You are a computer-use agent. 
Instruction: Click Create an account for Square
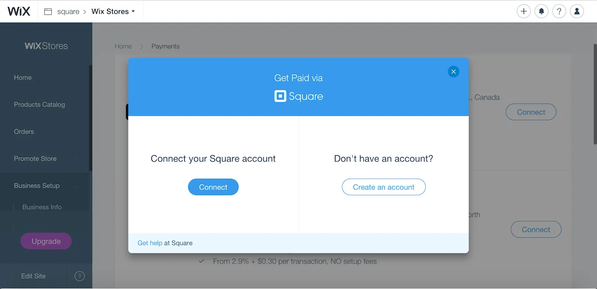(384, 187)
